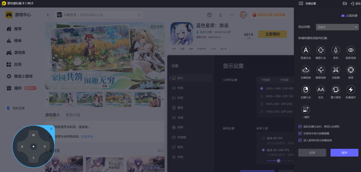
Task: Open 图集 gallery on banner
Action: click(105, 86)
